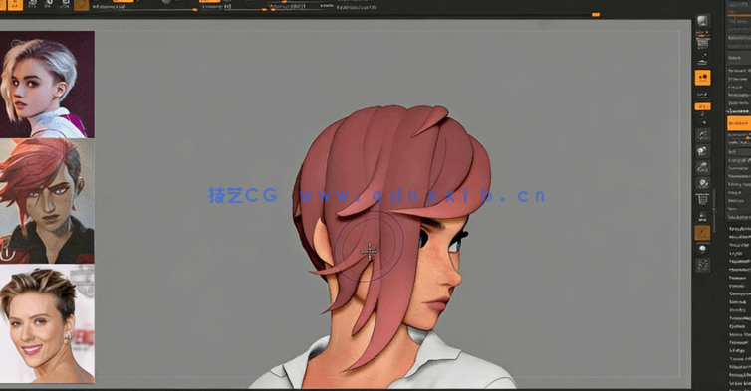Select the smiling woman reference photo
751x391 pixels.
47,324
